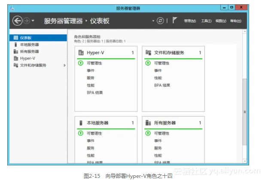This screenshot has width=265, height=180.
Task: Click the Hyper-V sidebar icon
Action: (16, 58)
